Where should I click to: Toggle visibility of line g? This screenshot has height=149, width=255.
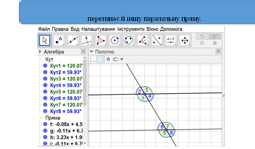coord(45,131)
